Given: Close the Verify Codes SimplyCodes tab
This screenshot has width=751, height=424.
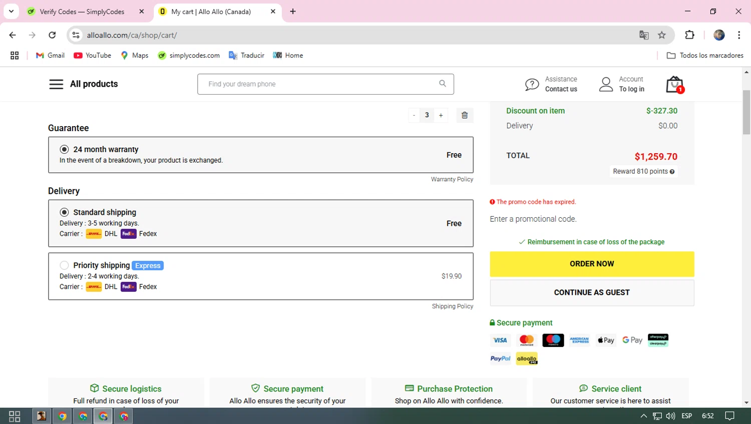Looking at the screenshot, I should click(x=142, y=12).
